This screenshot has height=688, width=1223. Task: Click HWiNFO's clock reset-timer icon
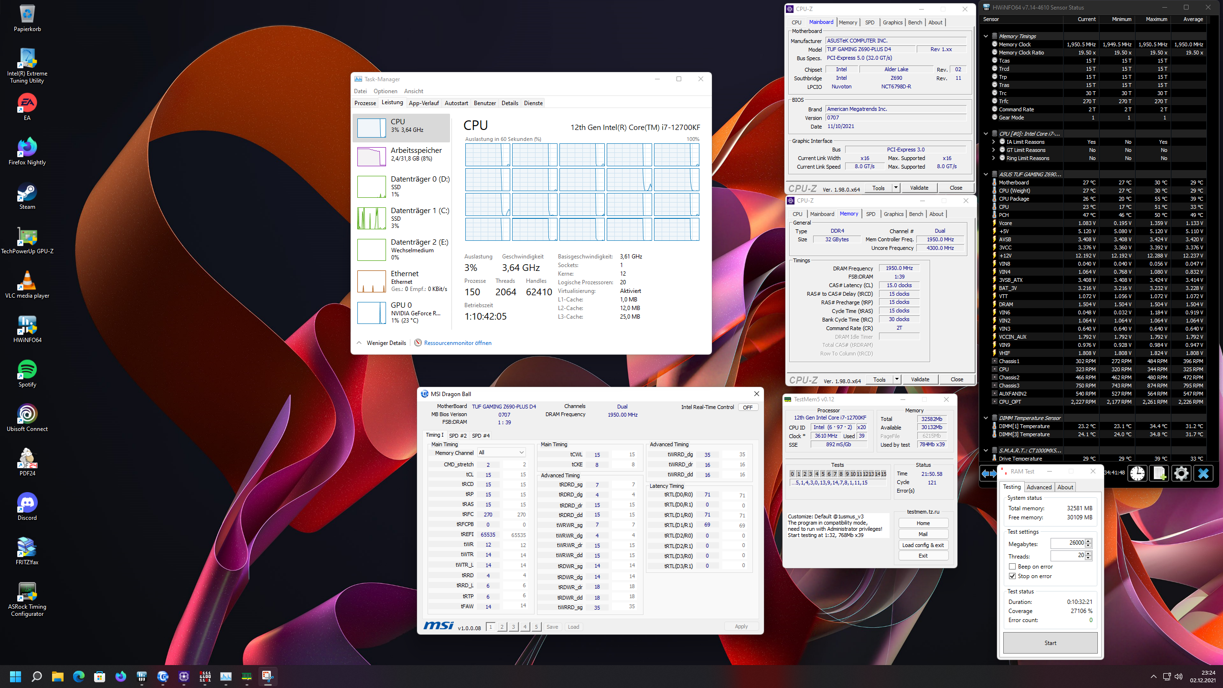coord(1137,473)
